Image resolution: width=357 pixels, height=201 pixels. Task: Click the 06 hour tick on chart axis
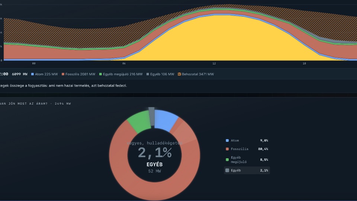coord(124,63)
